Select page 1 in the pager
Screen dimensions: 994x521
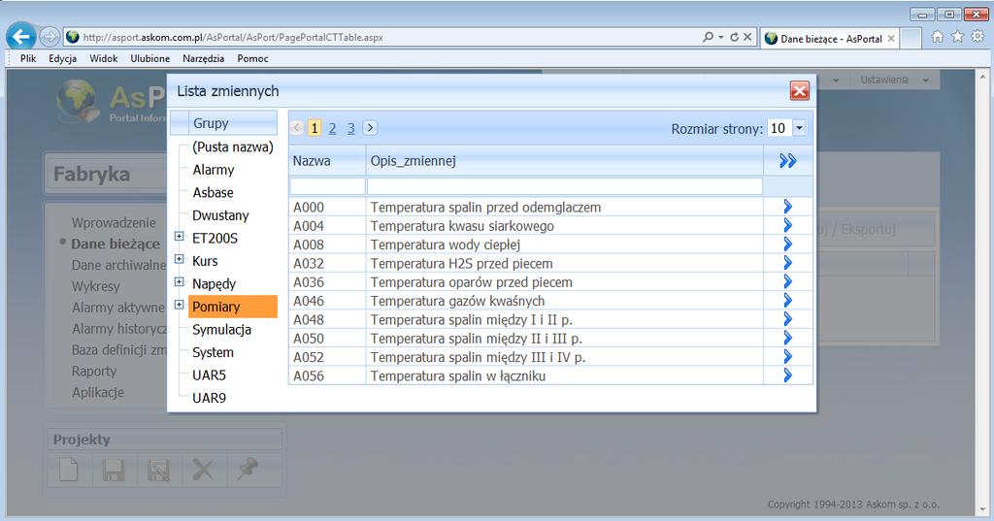tap(315, 129)
